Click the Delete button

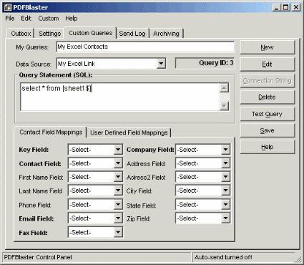coord(267,97)
